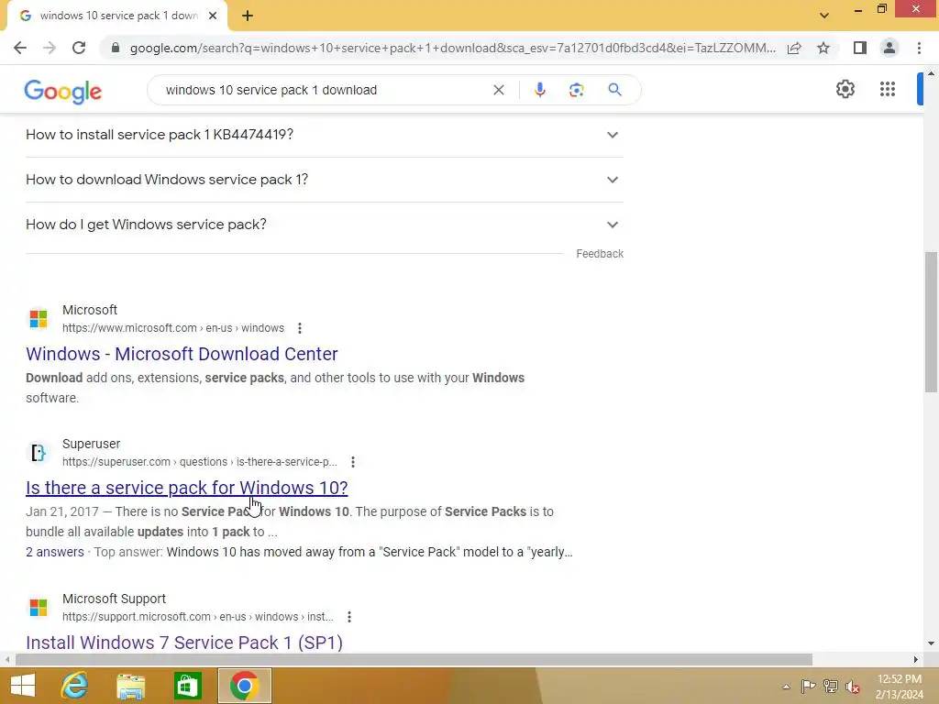Open the tab search dropdown arrow
The height and width of the screenshot is (704, 939).
(824, 16)
